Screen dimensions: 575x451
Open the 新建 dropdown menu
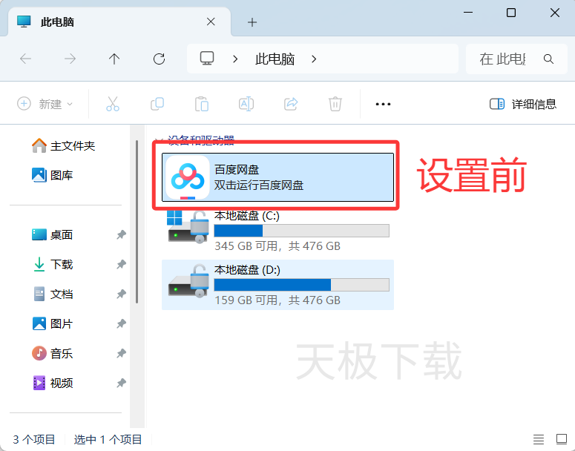(45, 104)
